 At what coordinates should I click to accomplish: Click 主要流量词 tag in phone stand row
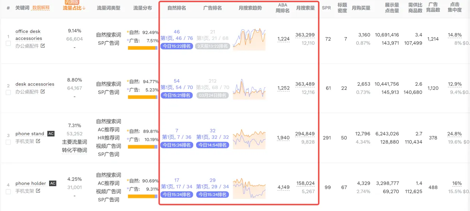coord(74,142)
